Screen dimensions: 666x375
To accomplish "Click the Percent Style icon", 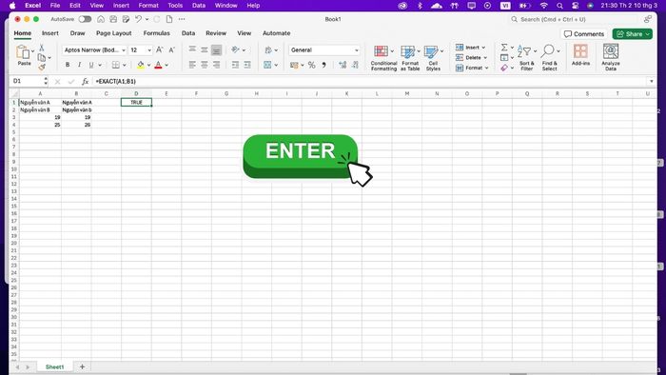I will [x=312, y=65].
